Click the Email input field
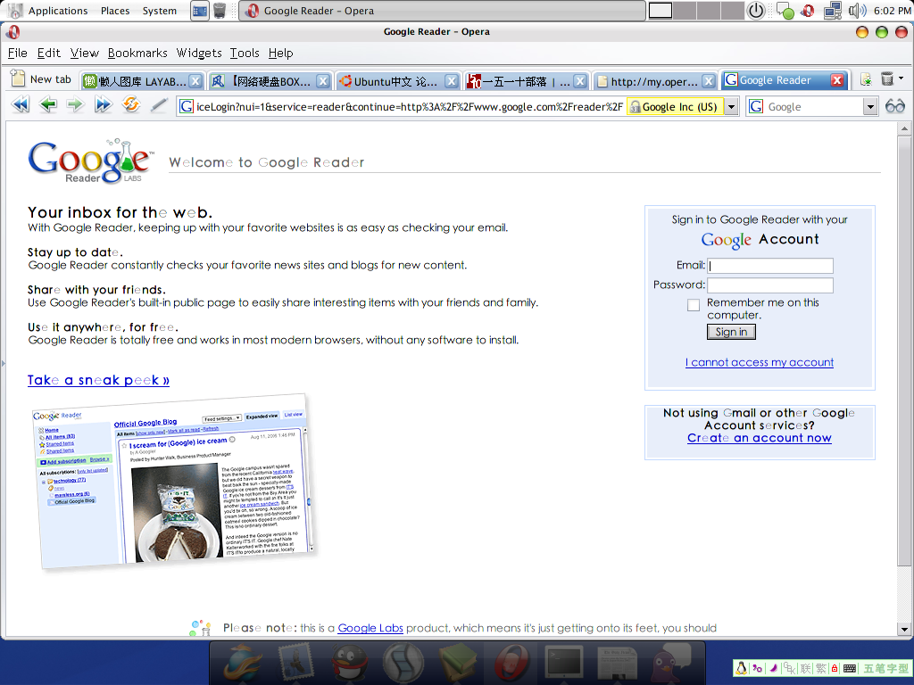This screenshot has height=685, width=914. click(x=770, y=266)
